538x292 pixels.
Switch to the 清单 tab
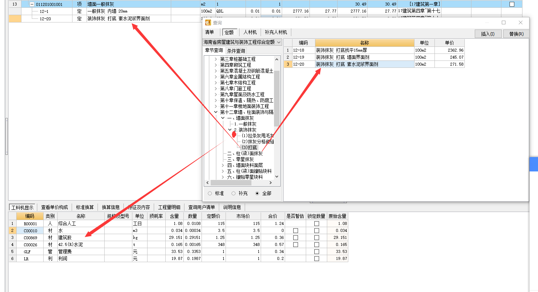point(210,32)
